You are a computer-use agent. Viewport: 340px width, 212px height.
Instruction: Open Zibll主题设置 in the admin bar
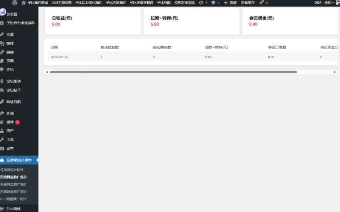pos(62,3)
